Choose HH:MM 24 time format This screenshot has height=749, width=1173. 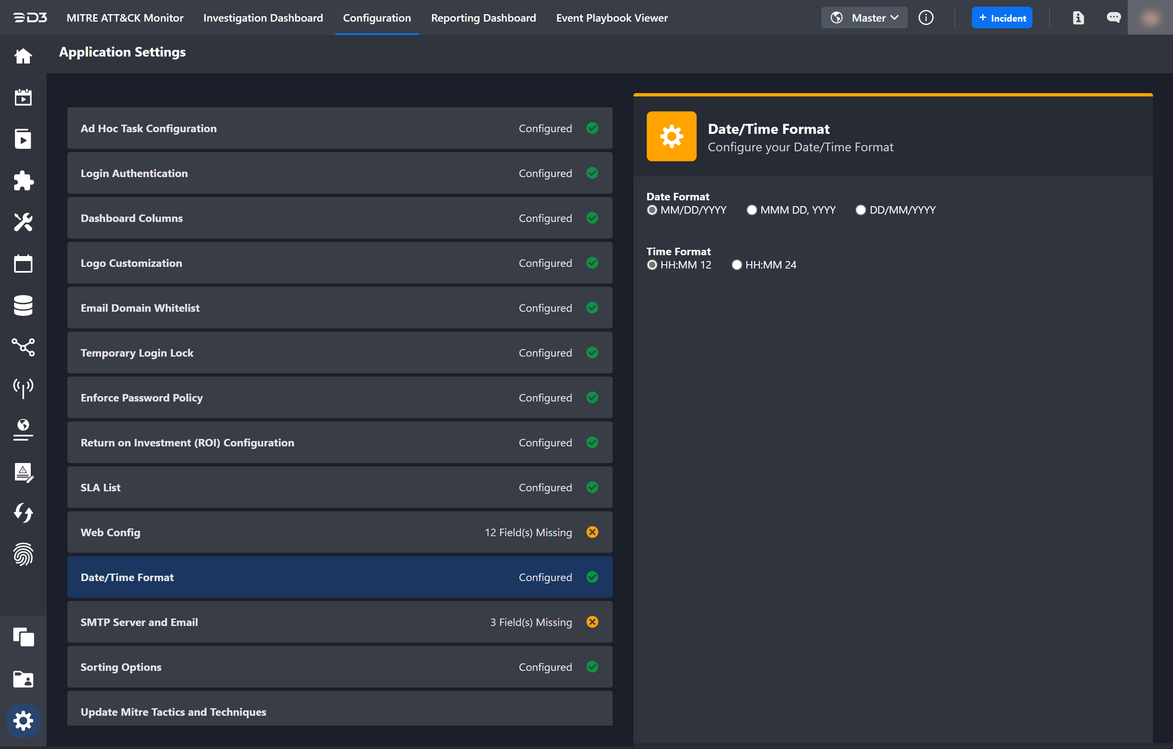737,265
